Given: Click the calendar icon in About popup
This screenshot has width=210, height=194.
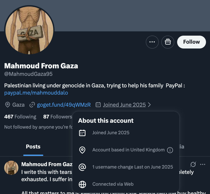Looking at the screenshot, I should click(82, 133).
